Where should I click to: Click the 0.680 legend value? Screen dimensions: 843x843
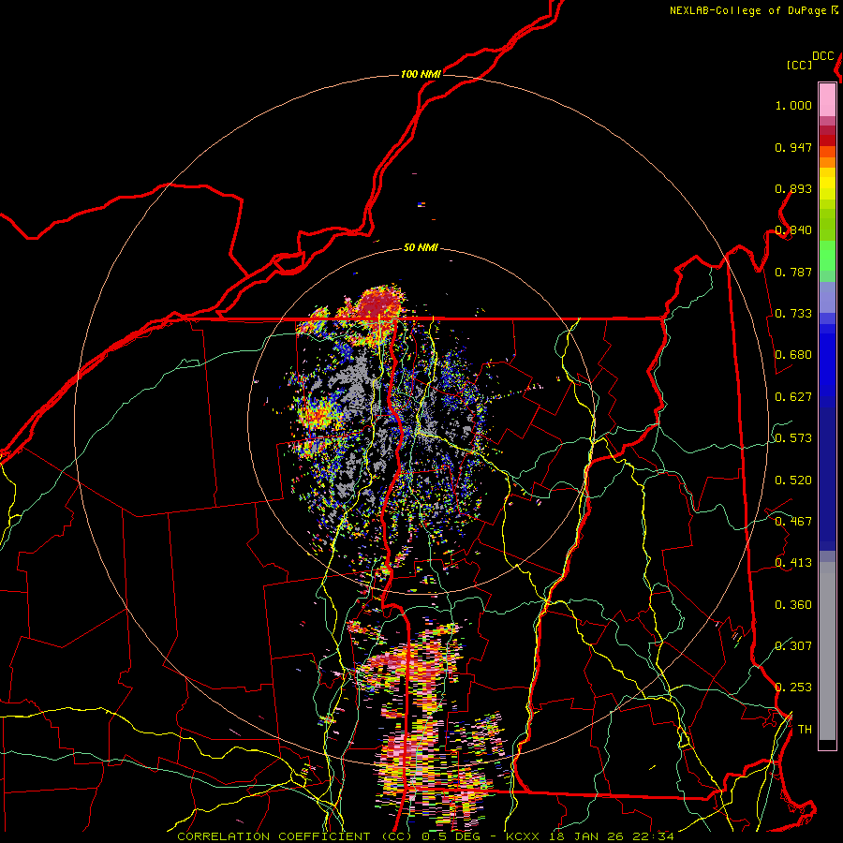(793, 355)
